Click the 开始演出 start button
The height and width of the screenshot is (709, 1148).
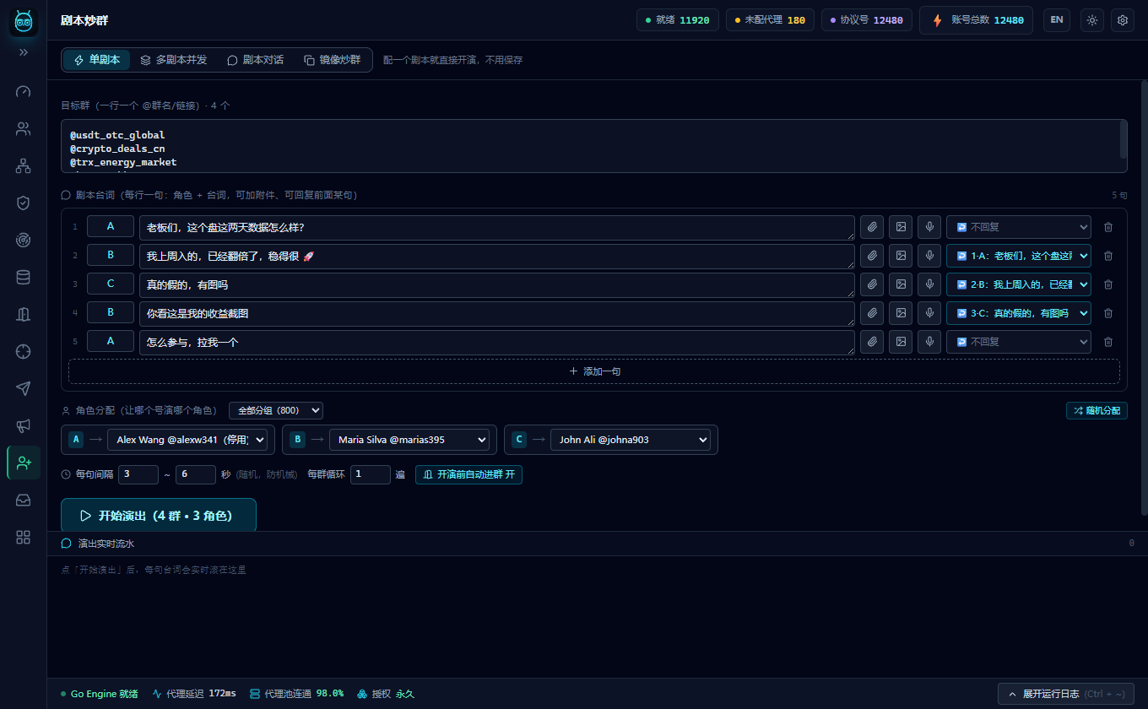pyautogui.click(x=158, y=516)
